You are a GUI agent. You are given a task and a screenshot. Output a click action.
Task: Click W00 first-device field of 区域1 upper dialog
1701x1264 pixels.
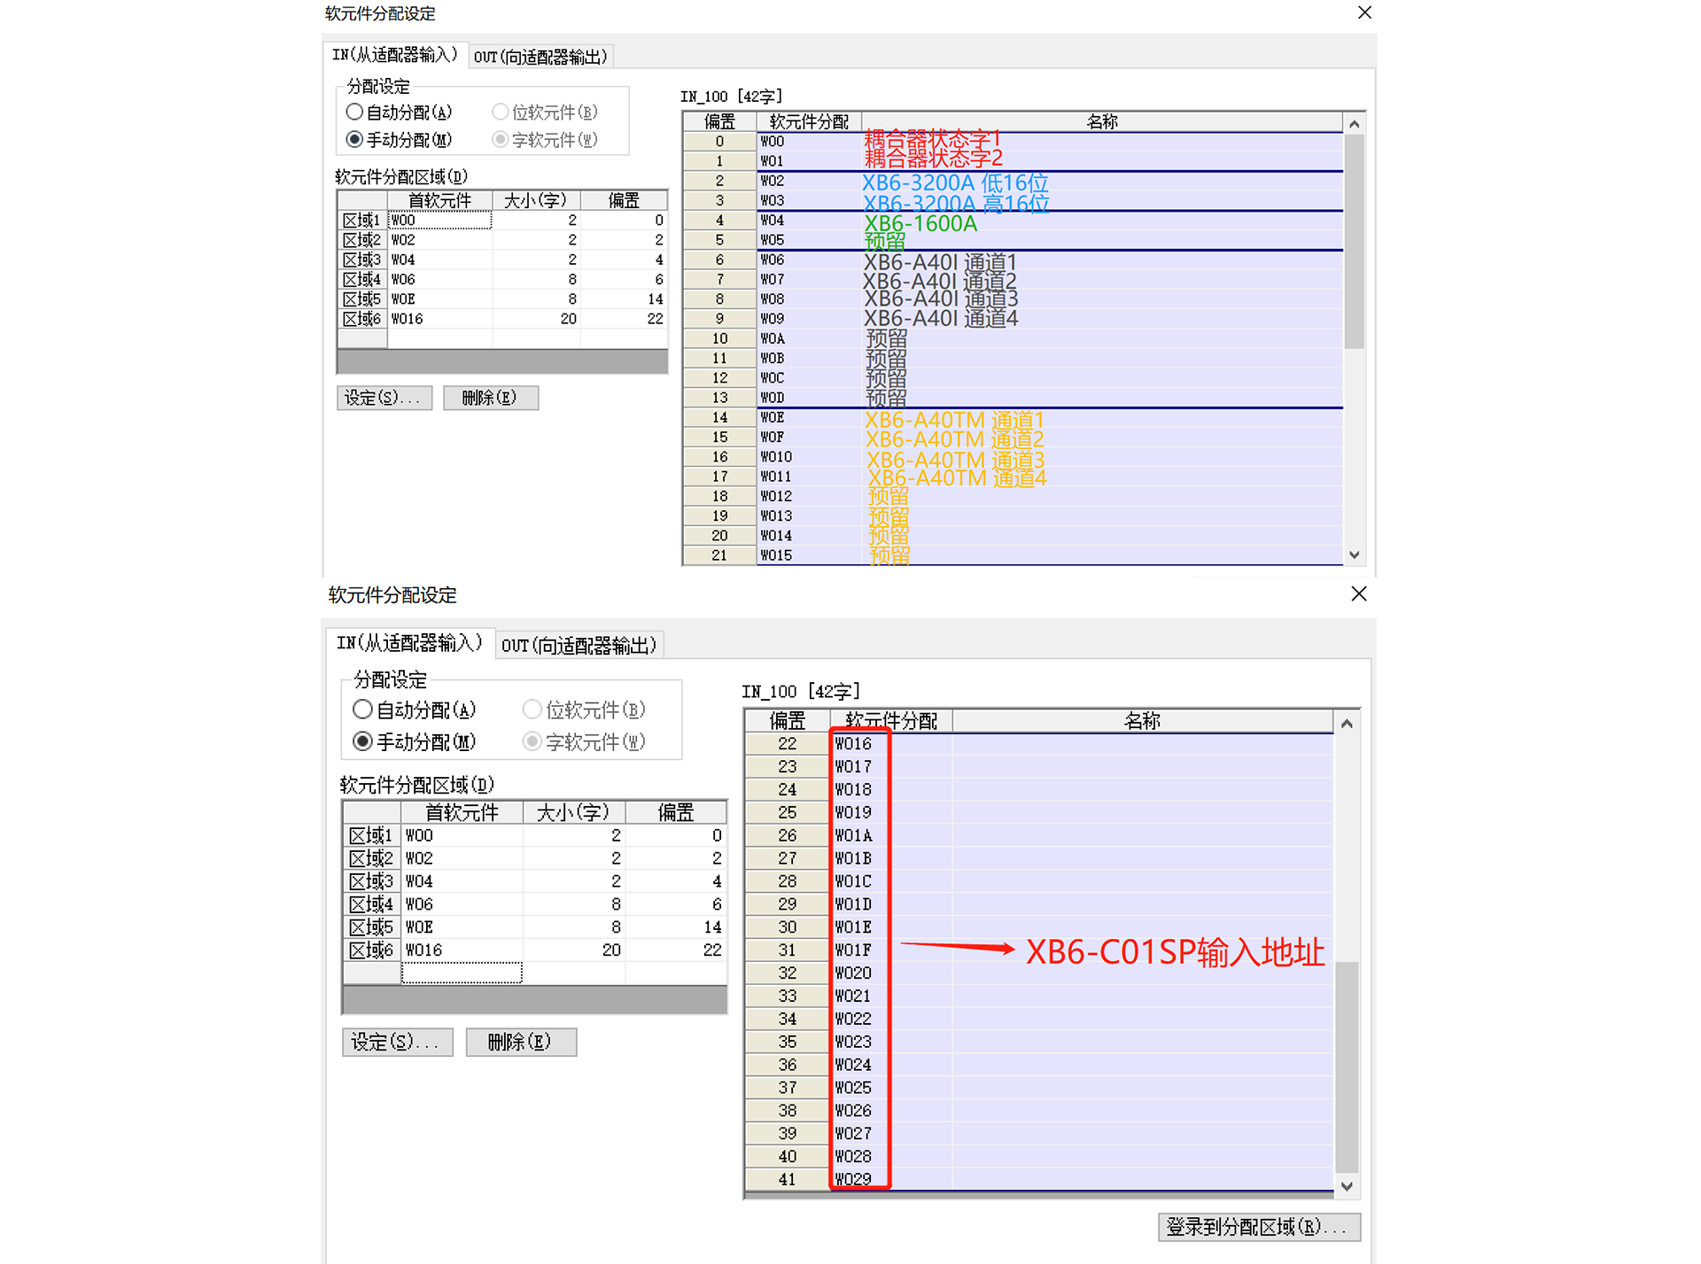[439, 221]
